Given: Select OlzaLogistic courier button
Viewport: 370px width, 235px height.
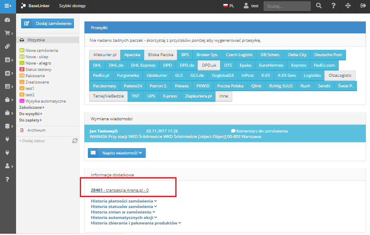Looking at the screenshot, I should click(340, 76).
